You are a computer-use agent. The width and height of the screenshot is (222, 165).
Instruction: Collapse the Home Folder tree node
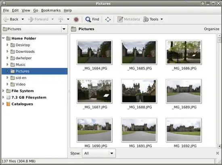tap(3, 38)
